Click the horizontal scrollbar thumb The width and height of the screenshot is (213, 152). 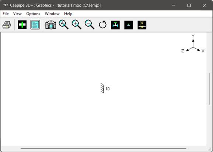coord(103,148)
